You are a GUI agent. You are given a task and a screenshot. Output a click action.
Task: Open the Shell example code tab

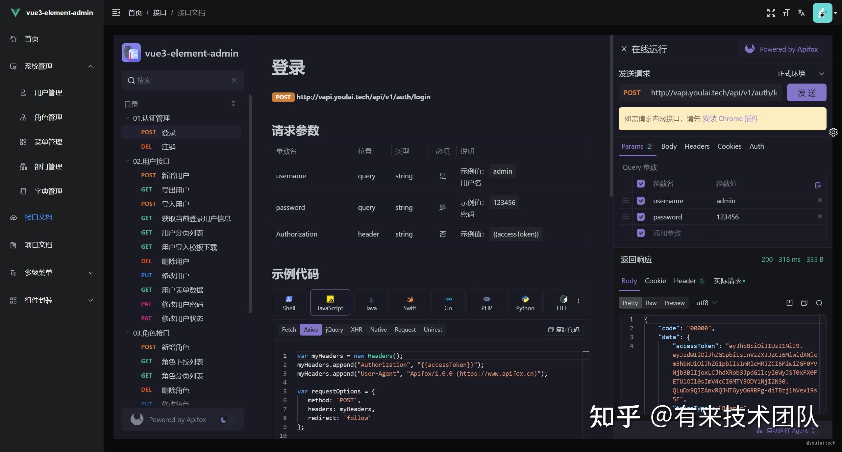coord(289,302)
